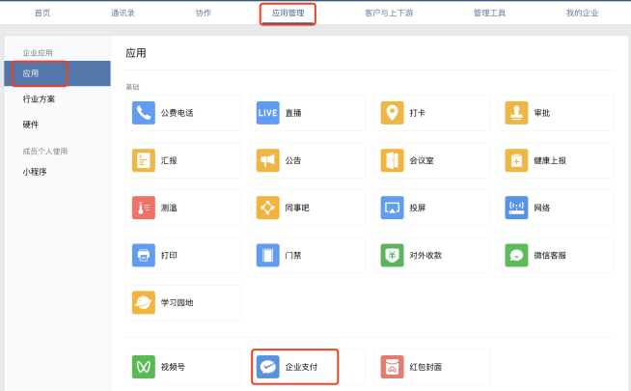The width and height of the screenshot is (631, 391).
Task: Open 行业方案 in the sidebar
Action: tap(39, 99)
